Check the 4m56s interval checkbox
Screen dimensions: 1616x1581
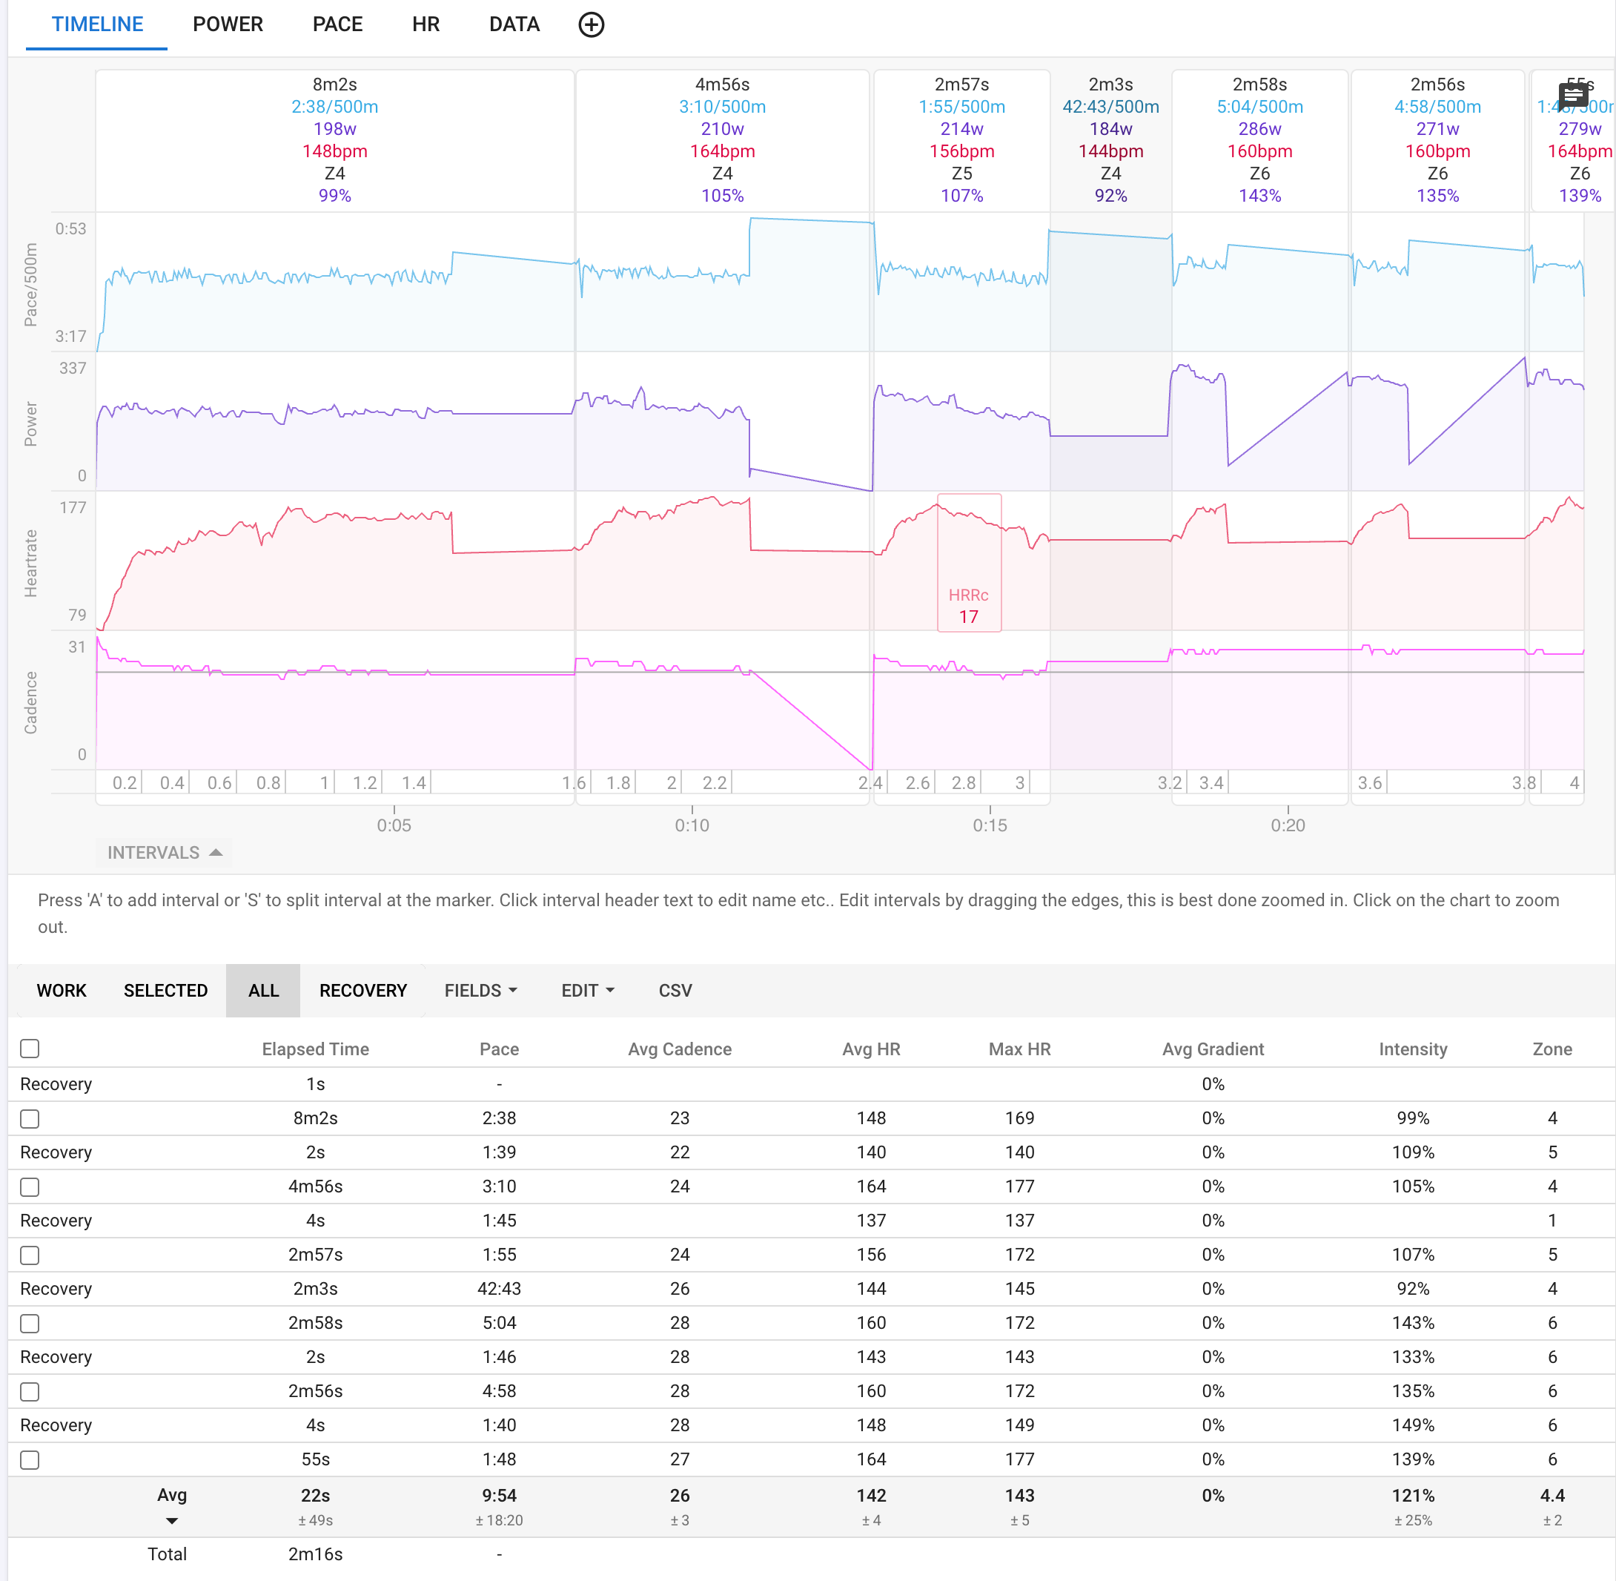pyautogui.click(x=30, y=1186)
